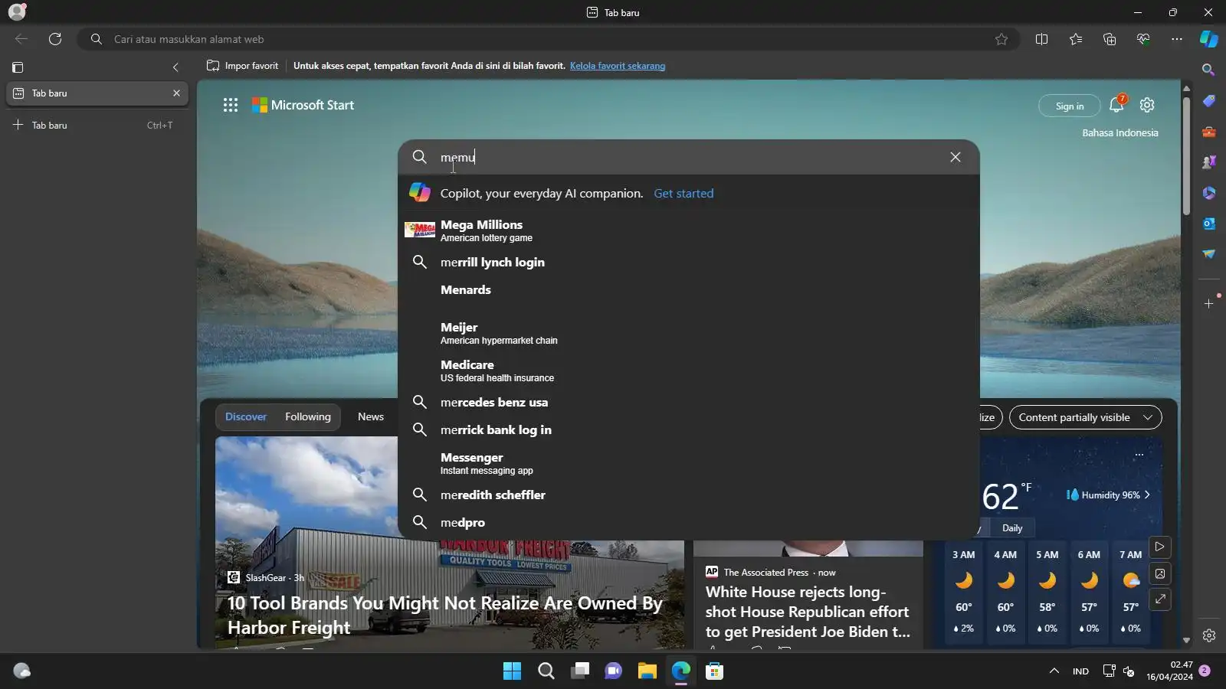Select the medpro suggestion
Image resolution: width=1226 pixels, height=689 pixels.
click(x=688, y=523)
